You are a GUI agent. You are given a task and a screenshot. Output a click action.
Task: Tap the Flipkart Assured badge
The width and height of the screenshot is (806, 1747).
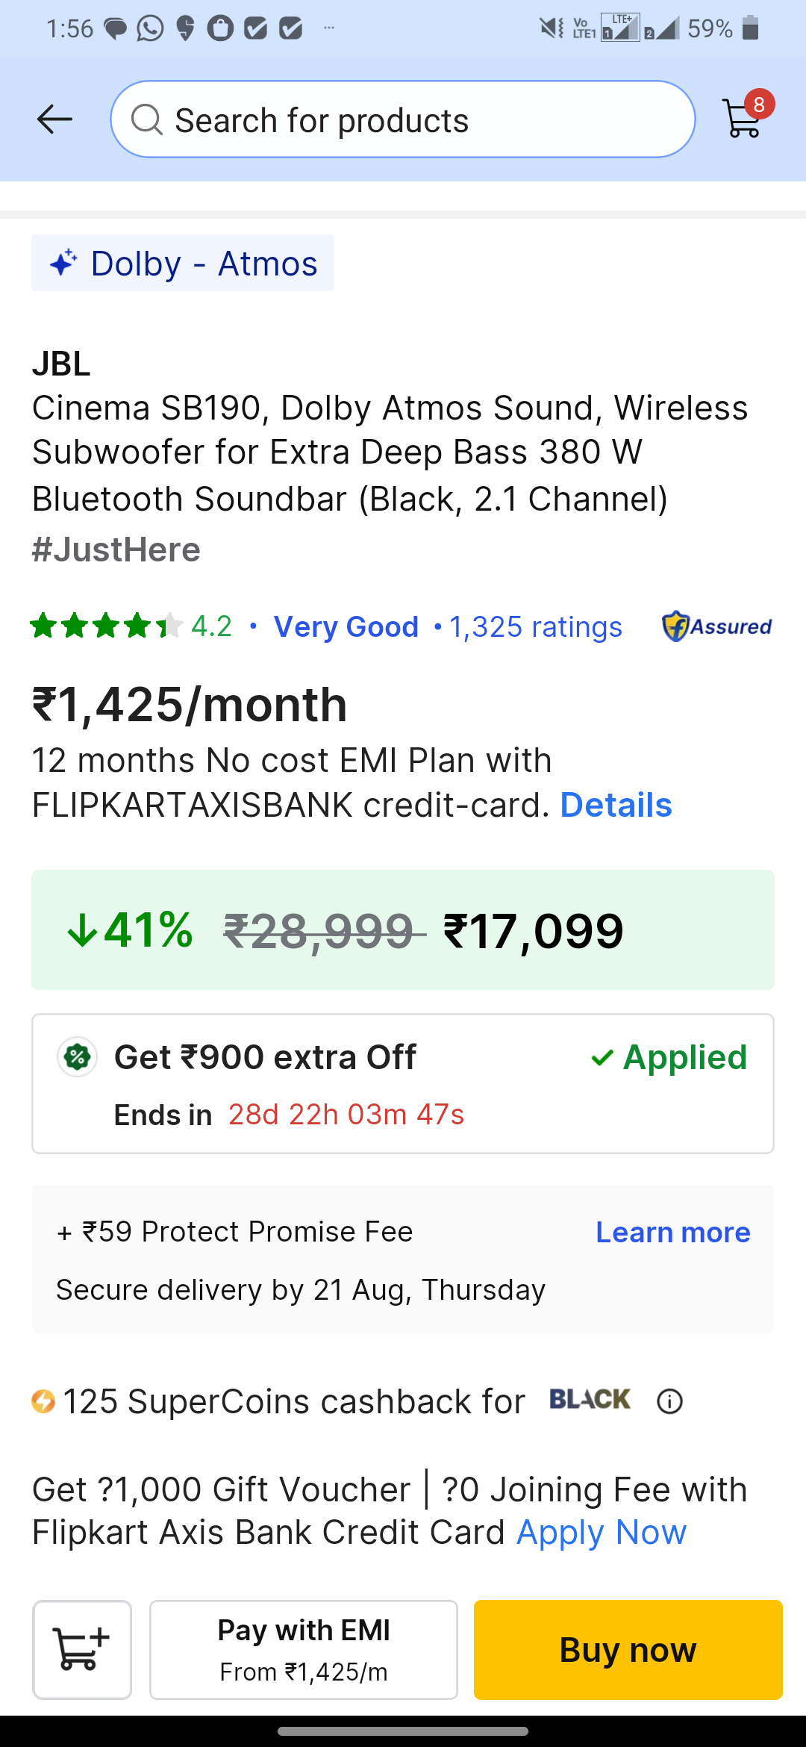pyautogui.click(x=716, y=626)
